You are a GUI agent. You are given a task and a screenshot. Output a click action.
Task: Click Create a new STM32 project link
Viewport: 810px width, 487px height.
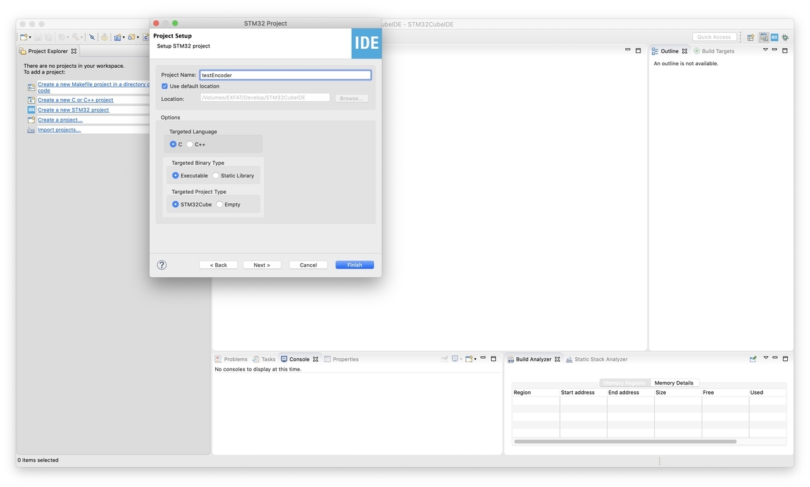(x=73, y=110)
